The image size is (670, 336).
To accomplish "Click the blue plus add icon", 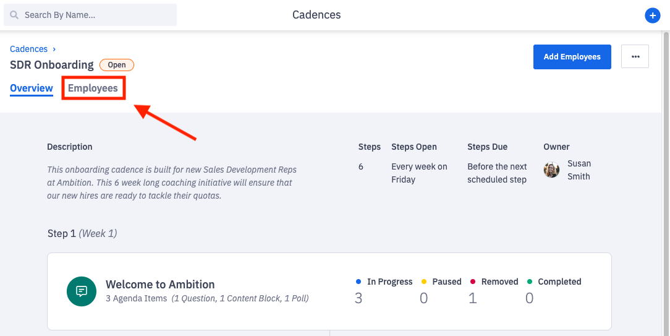I will pyautogui.click(x=653, y=15).
